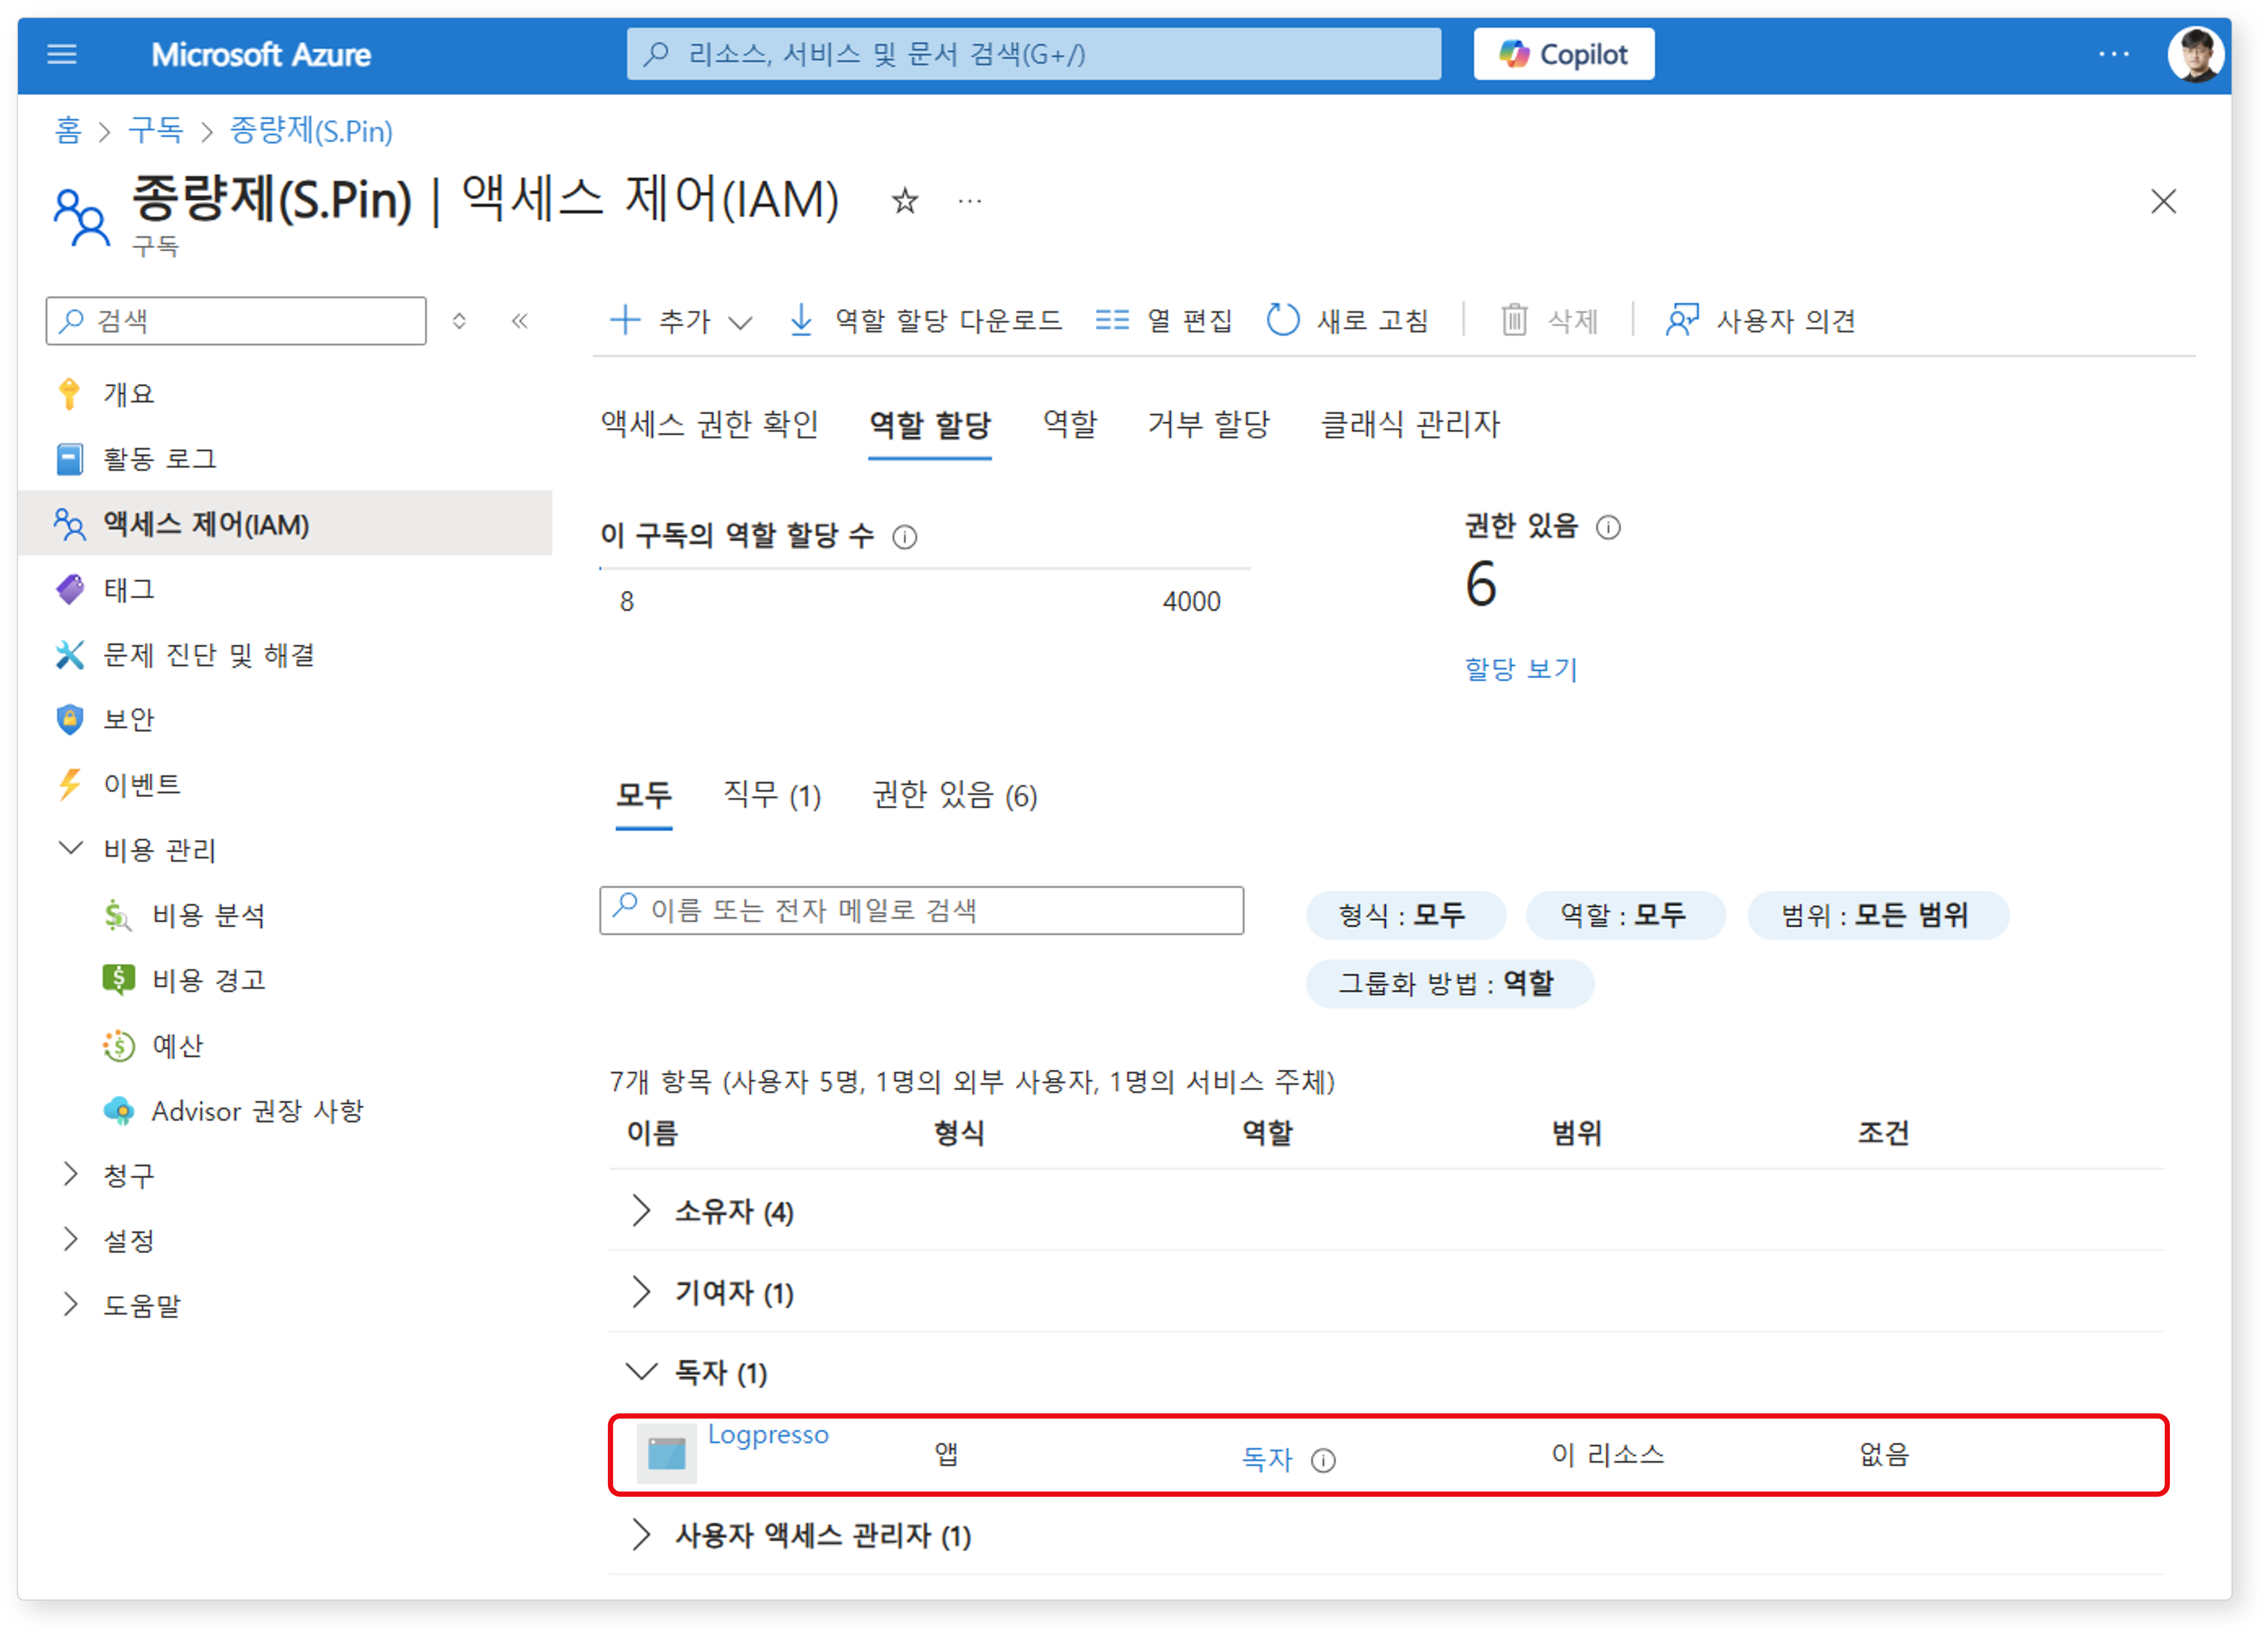
Task: Close the IAM blade
Action: 2163,201
